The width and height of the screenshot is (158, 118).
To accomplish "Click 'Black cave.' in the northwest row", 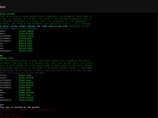I will click(25, 88).
